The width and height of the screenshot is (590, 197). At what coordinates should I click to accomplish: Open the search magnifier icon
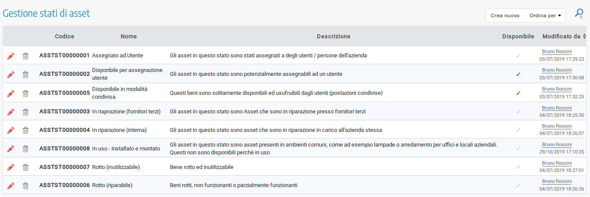579,14
